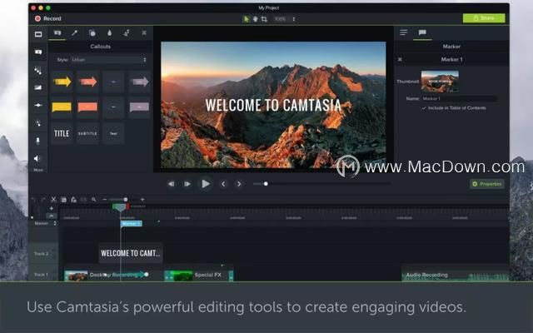Open the Voice Narration microphone tool

[38, 141]
